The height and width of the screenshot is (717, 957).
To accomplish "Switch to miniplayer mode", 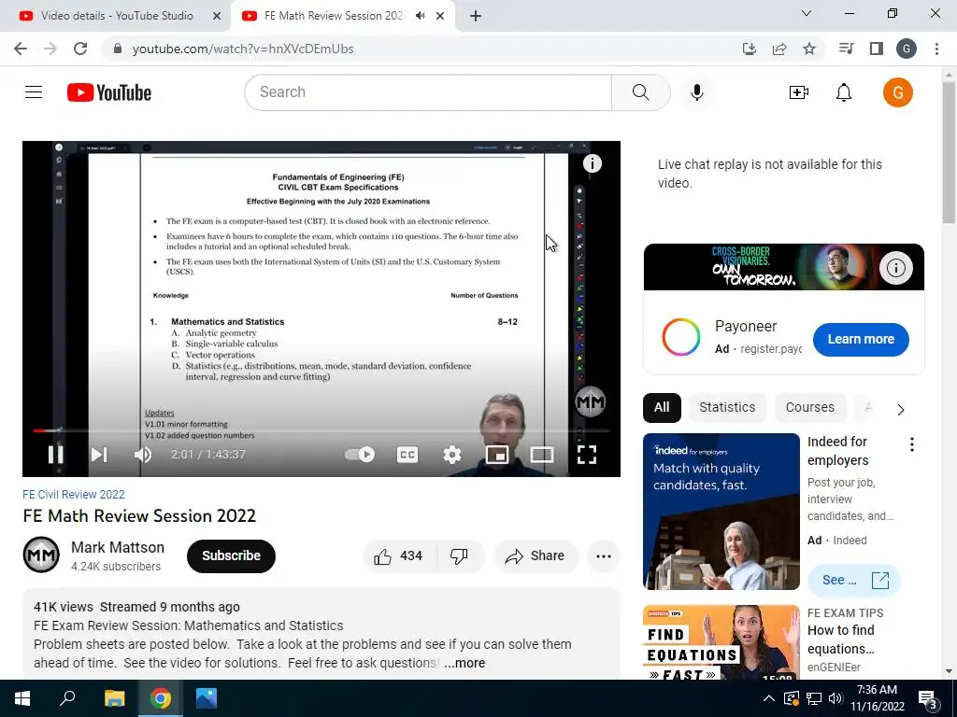I will click(x=497, y=455).
